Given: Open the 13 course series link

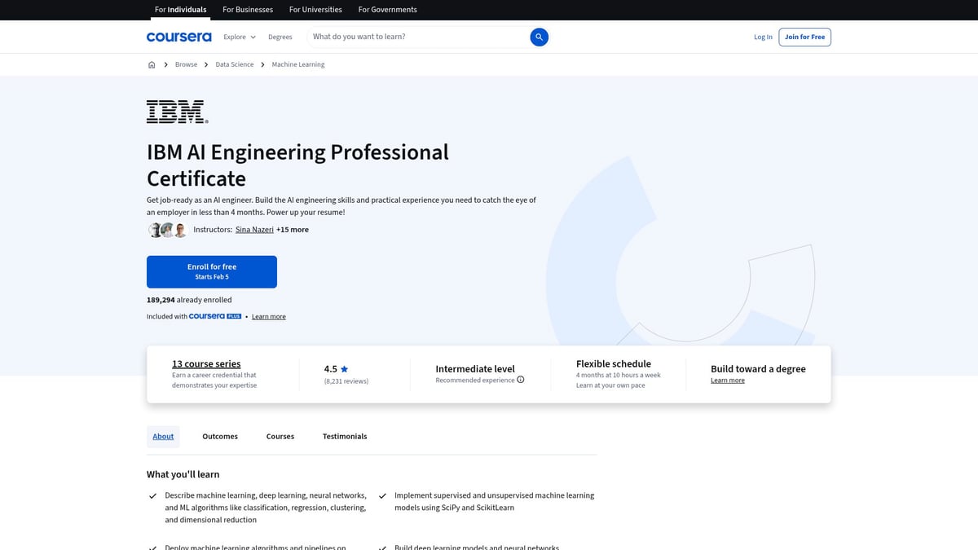Looking at the screenshot, I should [x=206, y=364].
